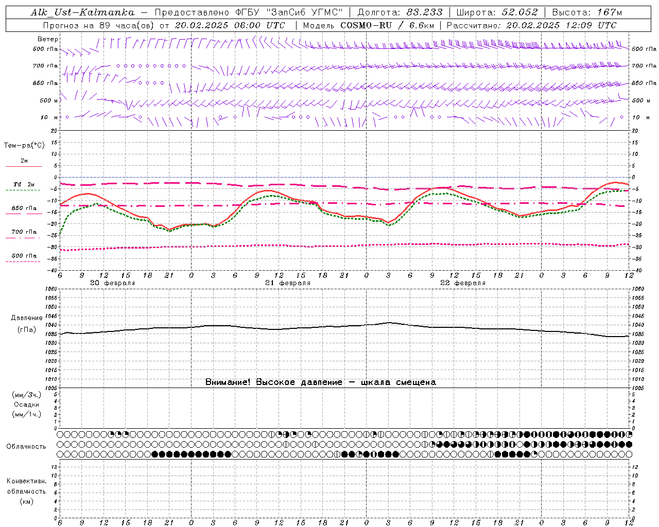The image size is (659, 527).
Task: Click the longitude value Долгота: 83.233
Action: (400, 12)
